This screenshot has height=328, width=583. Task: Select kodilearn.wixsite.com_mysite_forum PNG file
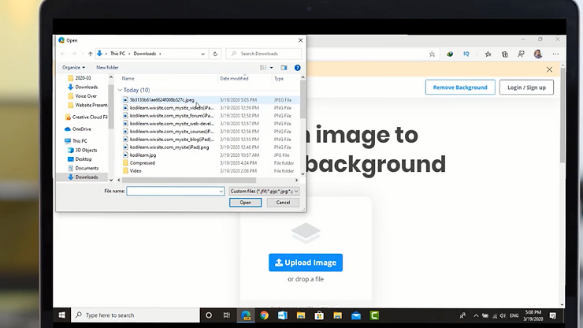click(x=172, y=115)
